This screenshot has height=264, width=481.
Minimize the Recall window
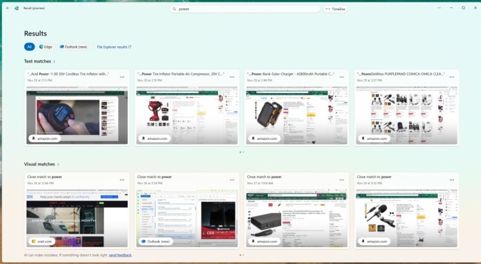pos(451,8)
